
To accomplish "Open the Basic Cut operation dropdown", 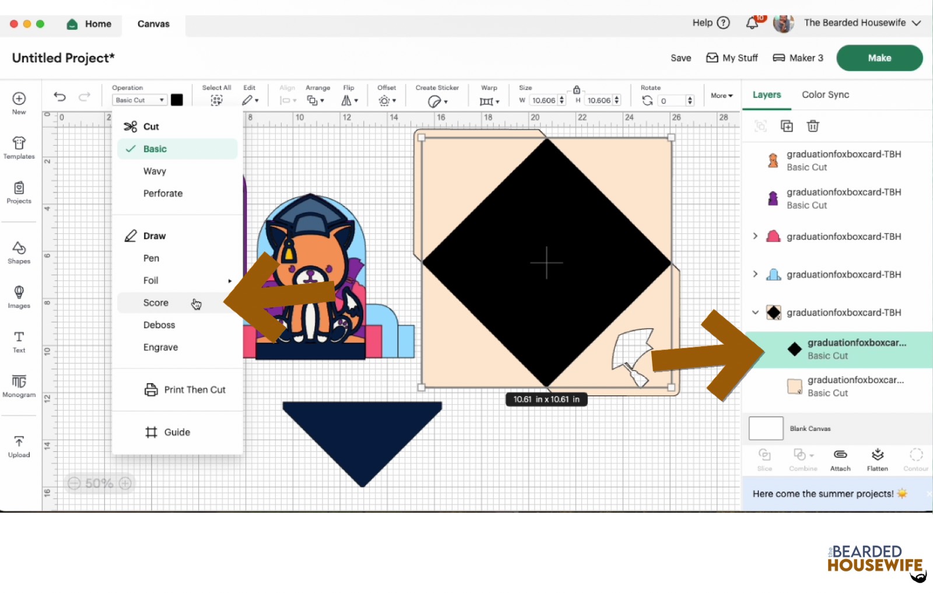I will [139, 100].
